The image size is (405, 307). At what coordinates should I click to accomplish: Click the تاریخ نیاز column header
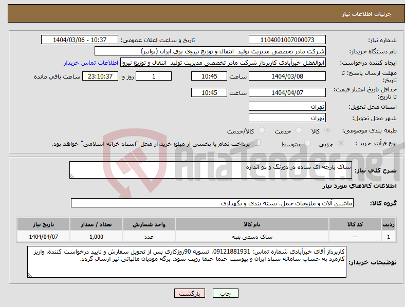coord(43,224)
